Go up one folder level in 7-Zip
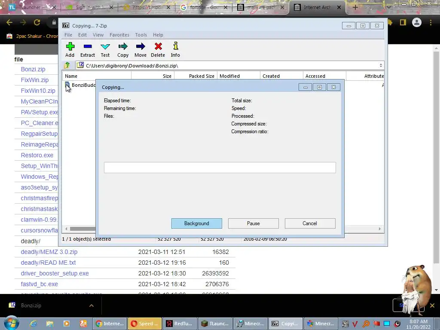440x330 pixels. coord(67,65)
